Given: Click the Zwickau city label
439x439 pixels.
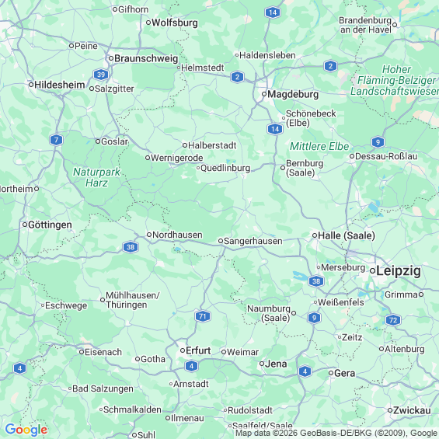Looking at the screenshot, I should pyautogui.click(x=412, y=410).
